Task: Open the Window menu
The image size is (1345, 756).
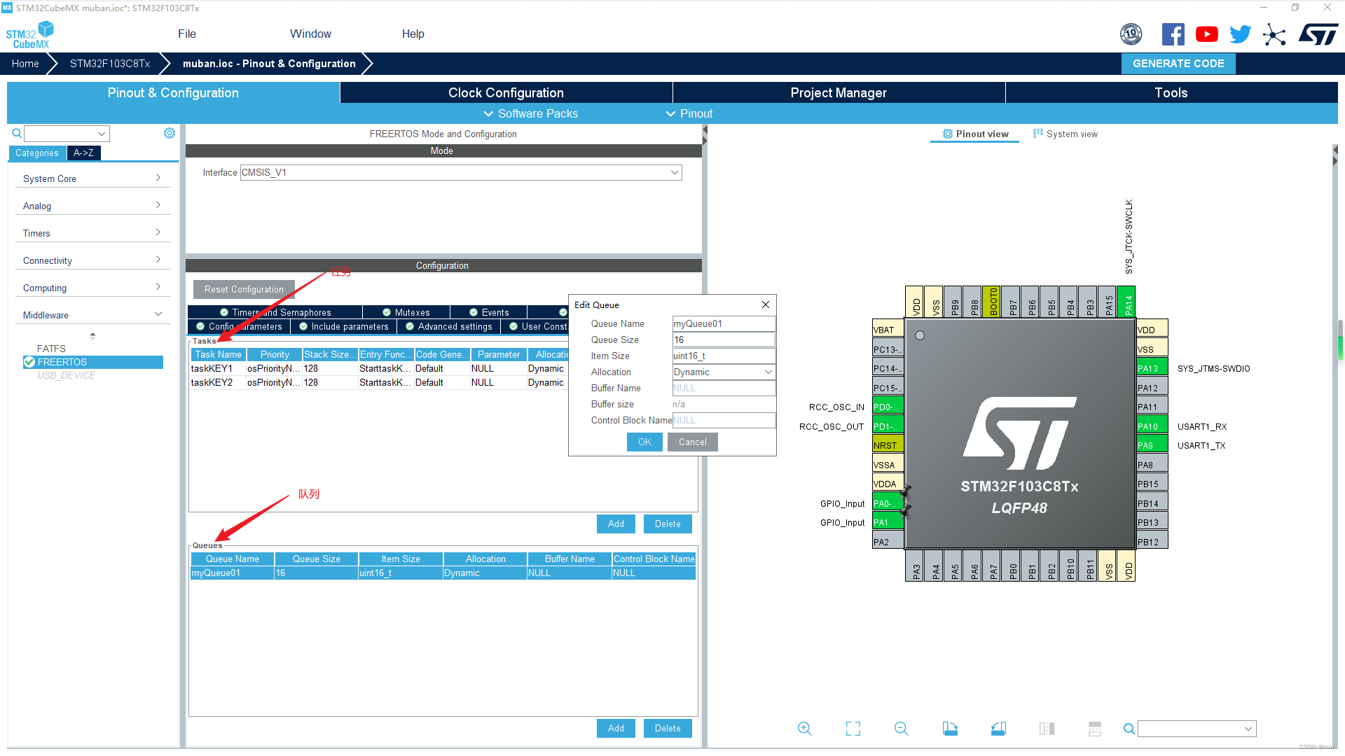Action: click(310, 34)
